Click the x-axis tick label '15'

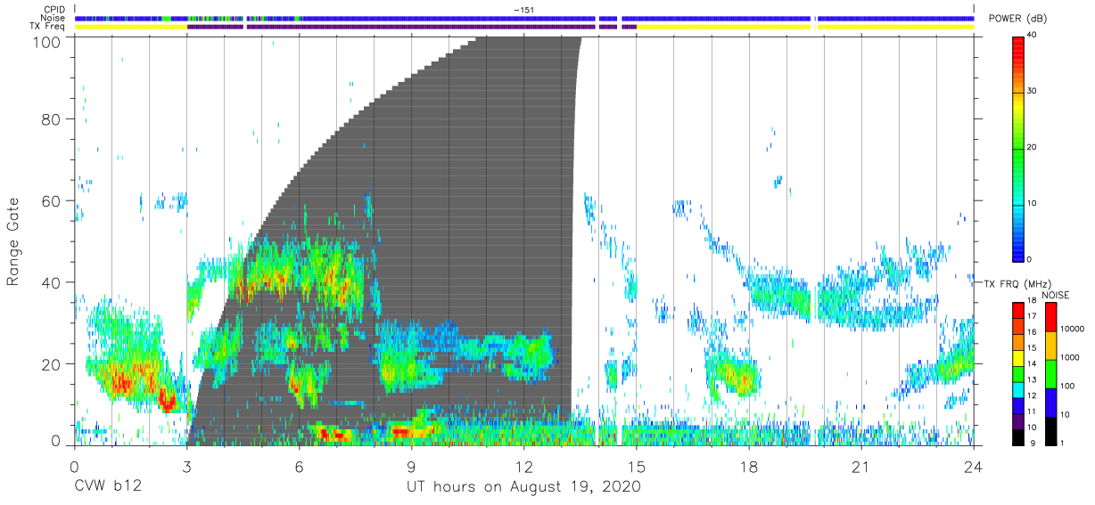click(x=637, y=467)
